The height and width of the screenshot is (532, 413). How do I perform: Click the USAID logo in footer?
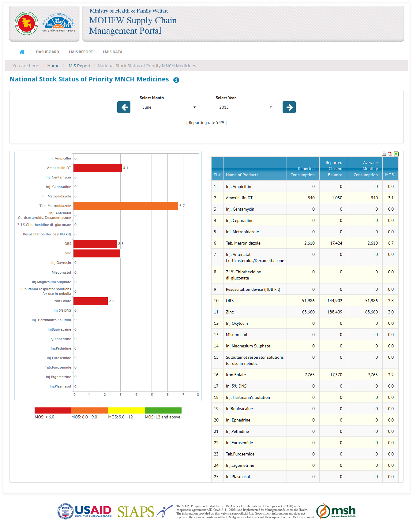84,511
